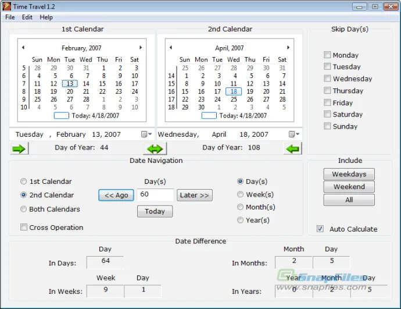Viewport: 401px width, 309px height.
Task: Select February 28 in the 1st Calendar
Action: (86, 100)
